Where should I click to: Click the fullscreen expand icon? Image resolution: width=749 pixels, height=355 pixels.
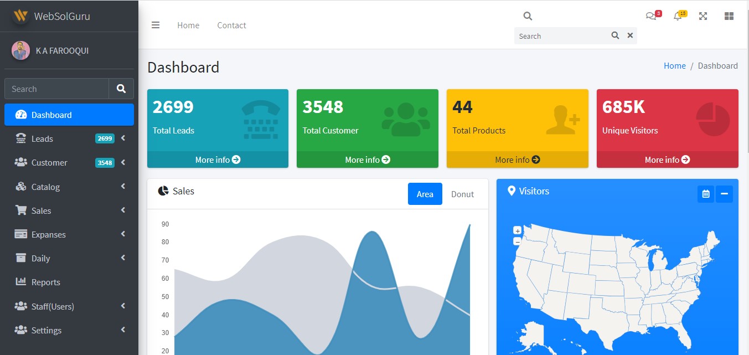702,16
